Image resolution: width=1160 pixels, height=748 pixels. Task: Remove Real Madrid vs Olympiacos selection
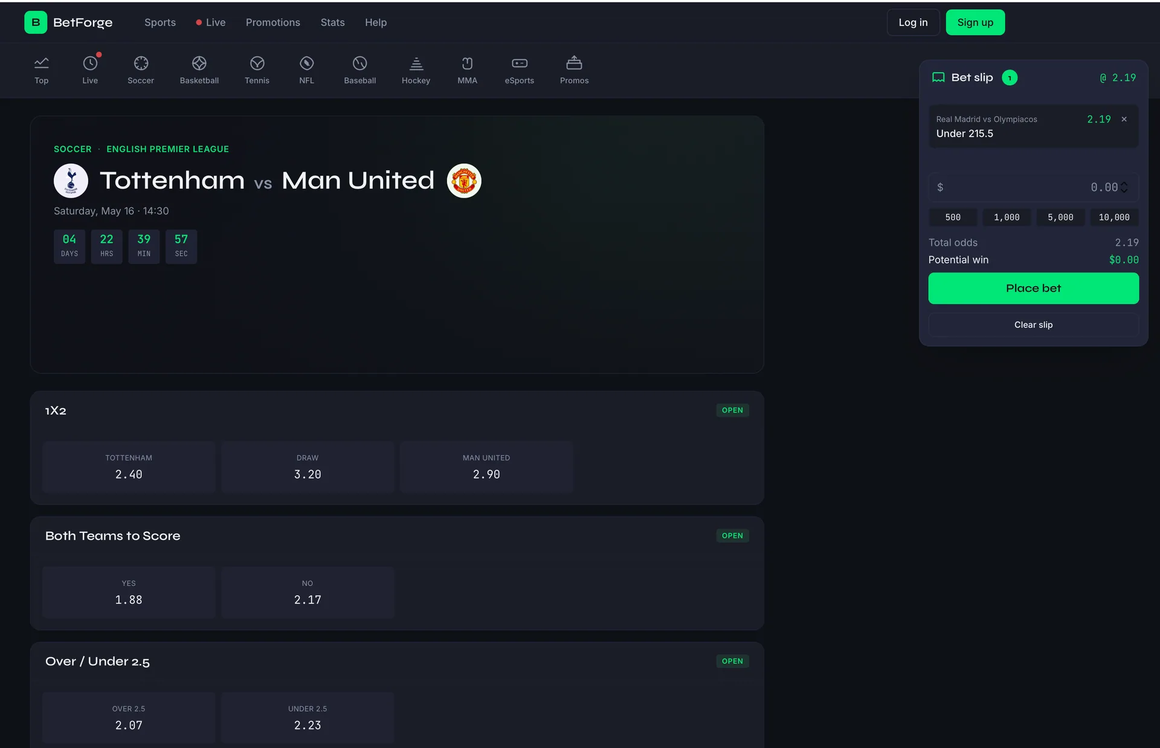pos(1124,119)
